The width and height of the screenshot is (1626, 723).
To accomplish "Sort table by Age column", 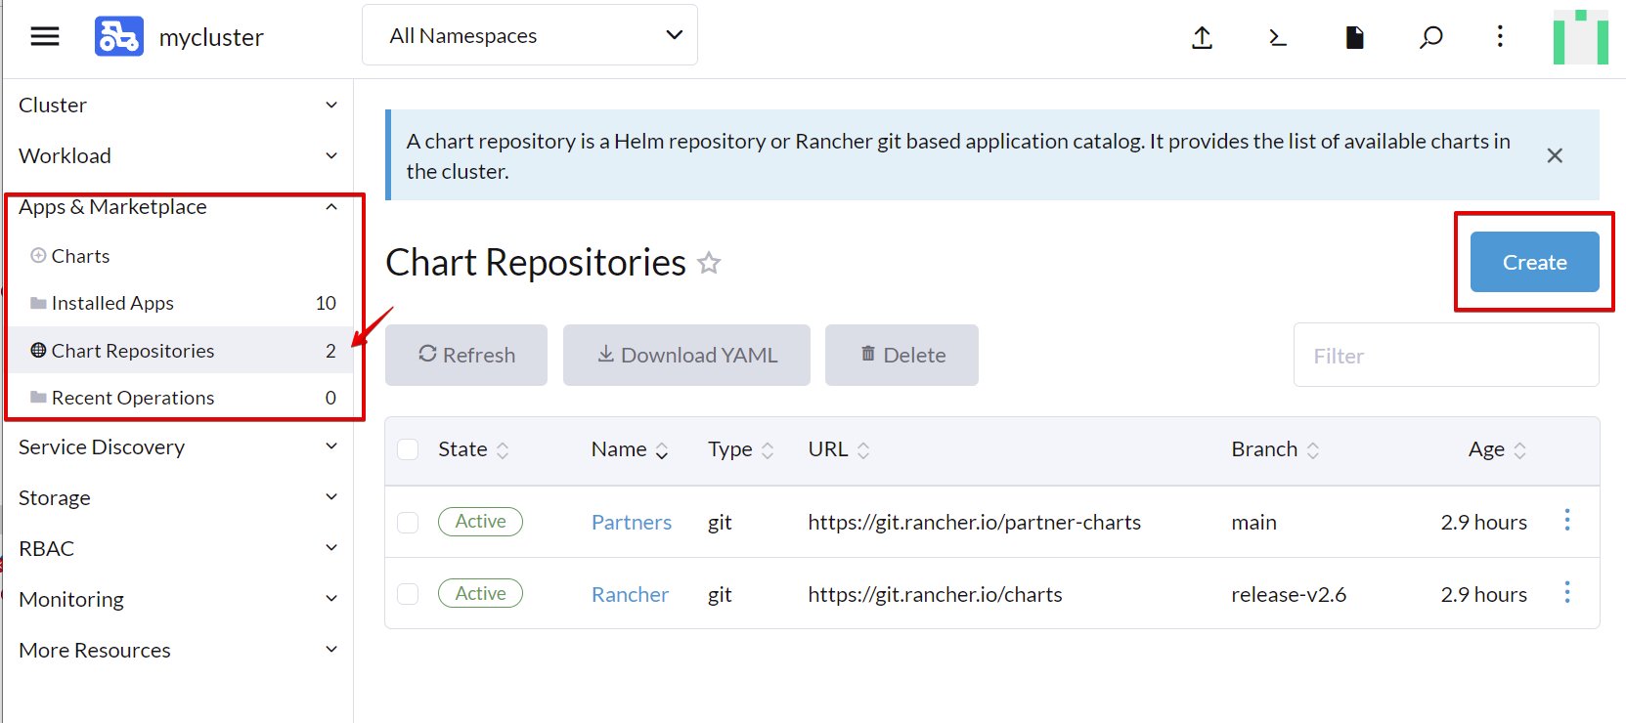I will click(x=1497, y=449).
